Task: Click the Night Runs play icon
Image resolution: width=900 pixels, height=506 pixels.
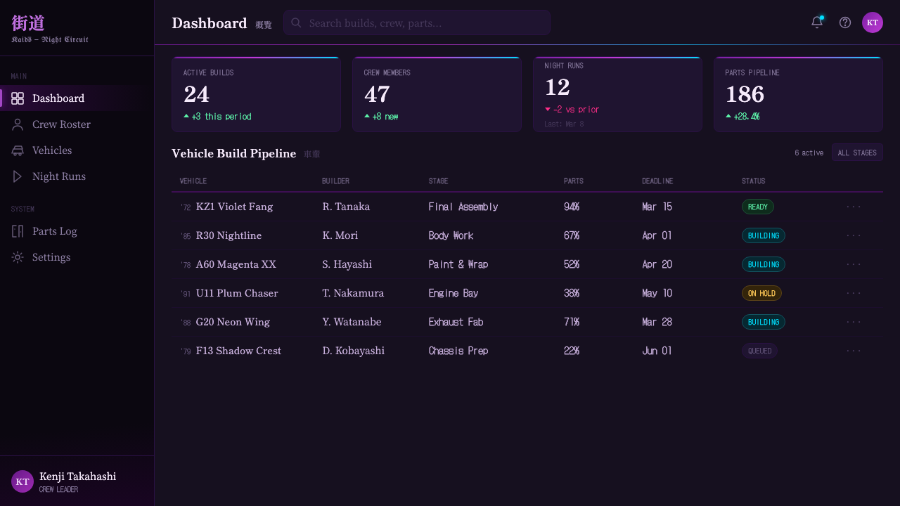Action: tap(18, 176)
